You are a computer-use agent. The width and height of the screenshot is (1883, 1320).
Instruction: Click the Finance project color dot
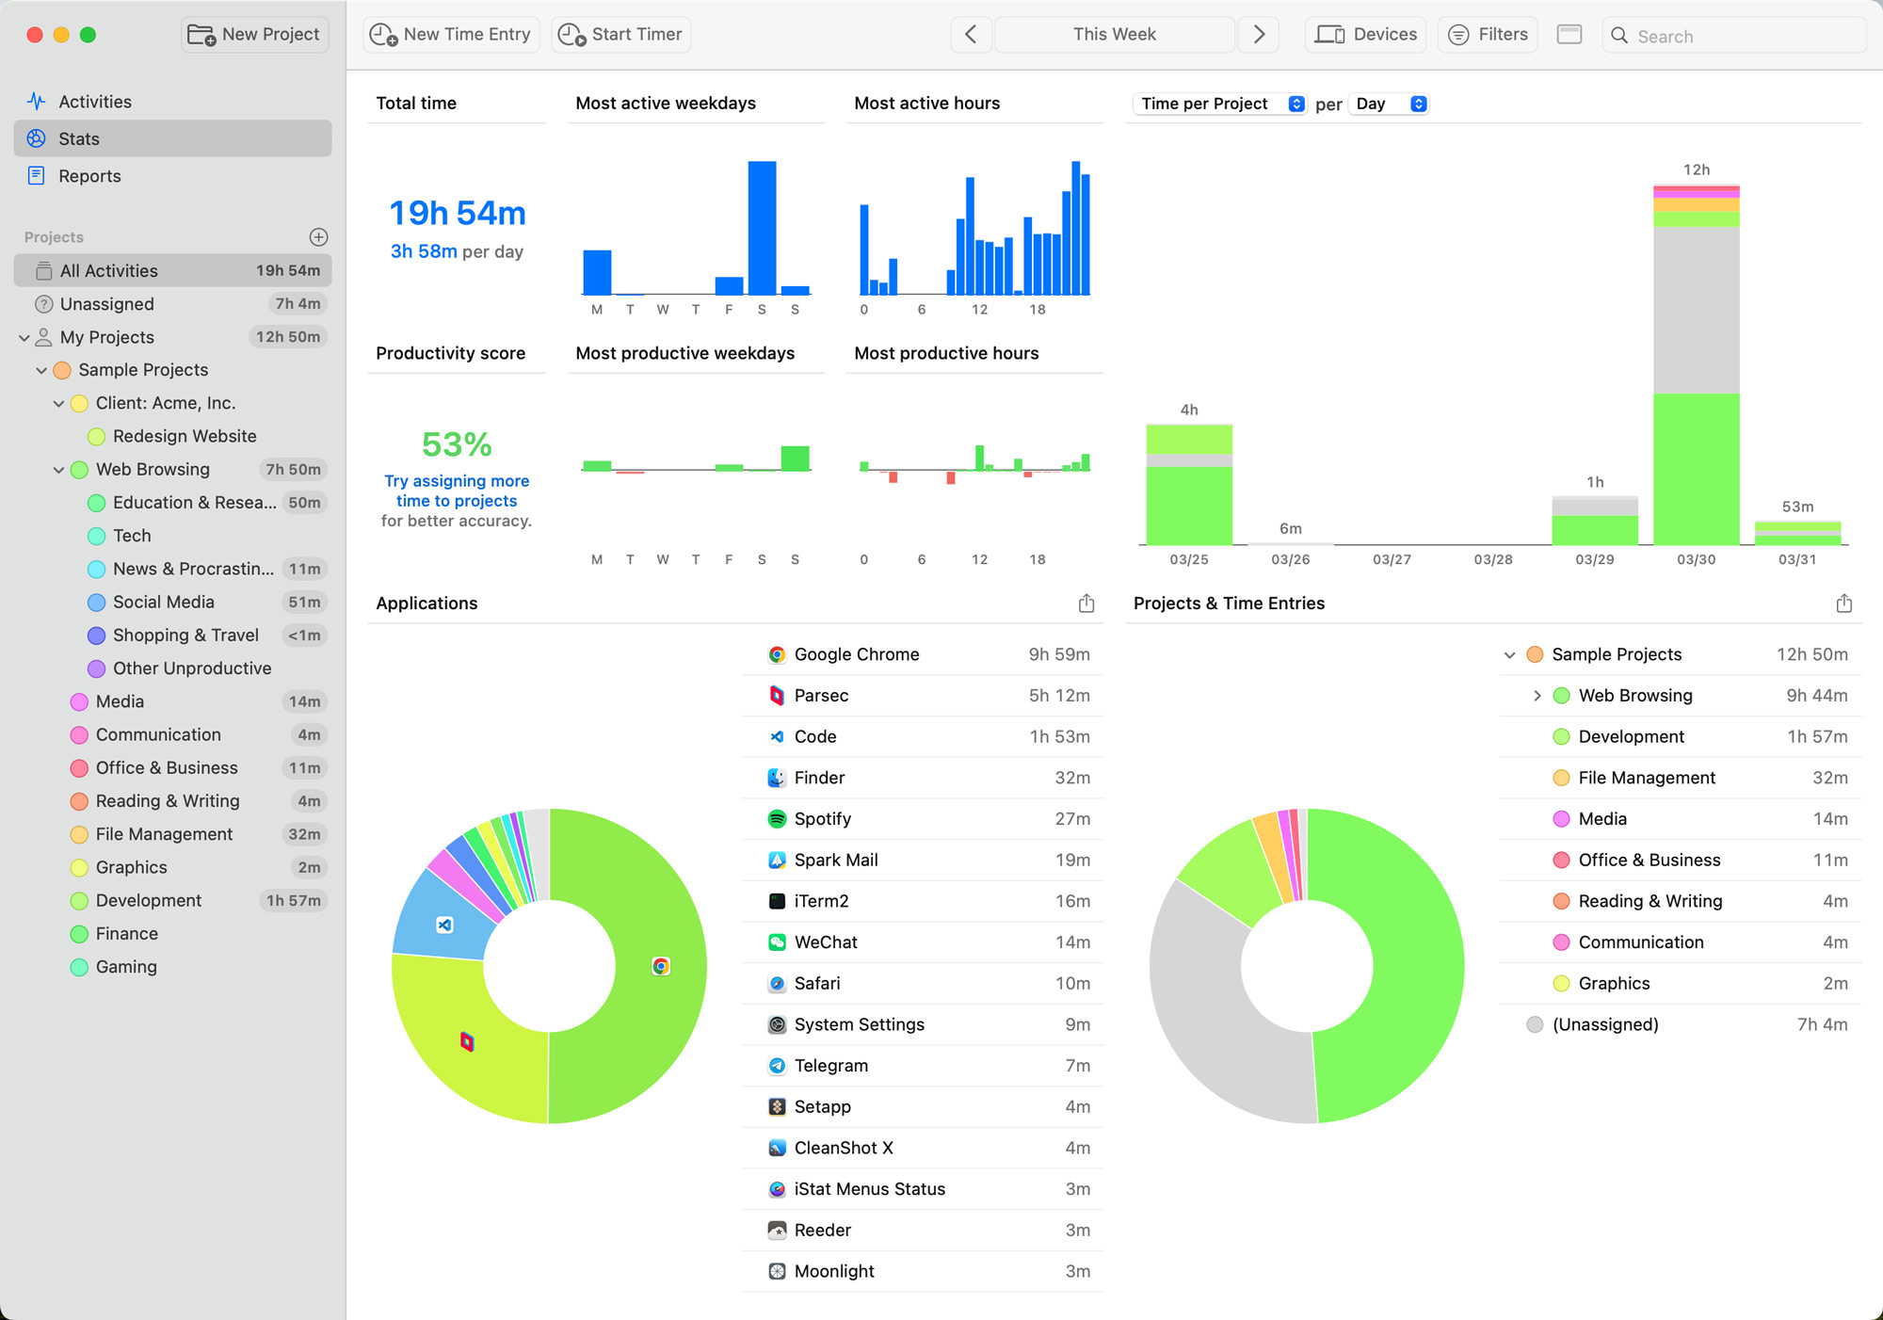point(79,934)
